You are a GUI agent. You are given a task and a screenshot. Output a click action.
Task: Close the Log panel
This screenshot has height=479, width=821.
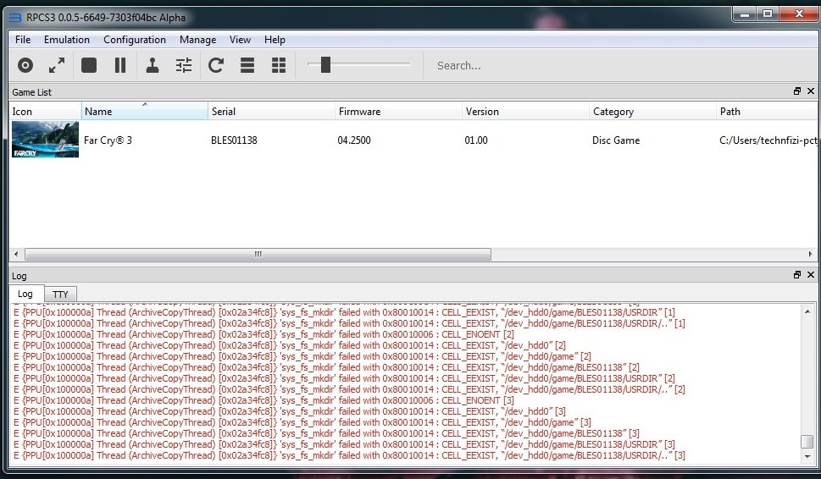point(811,274)
